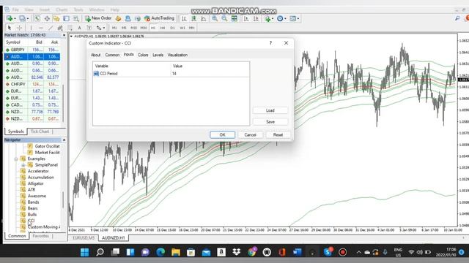Switch chart timeframe to W1
This screenshot has width=469, height=263.
coord(182,28)
